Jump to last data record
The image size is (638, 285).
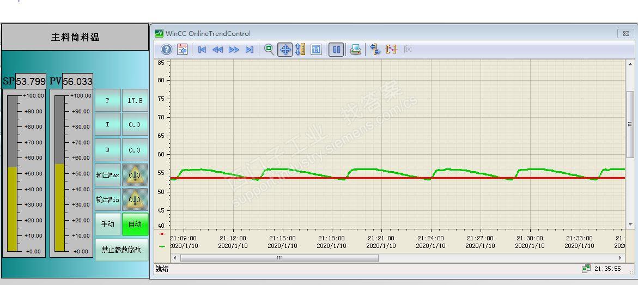(250, 50)
